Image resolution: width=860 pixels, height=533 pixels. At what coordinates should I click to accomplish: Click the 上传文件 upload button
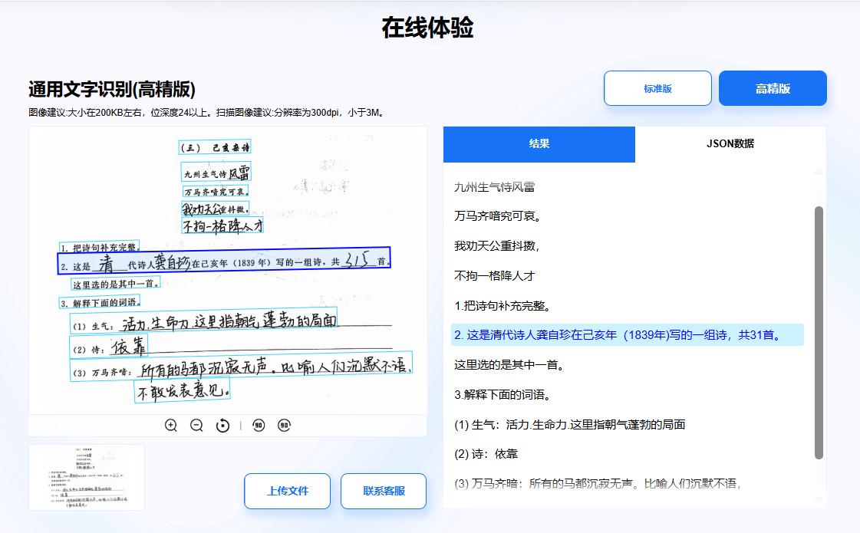[x=286, y=491]
